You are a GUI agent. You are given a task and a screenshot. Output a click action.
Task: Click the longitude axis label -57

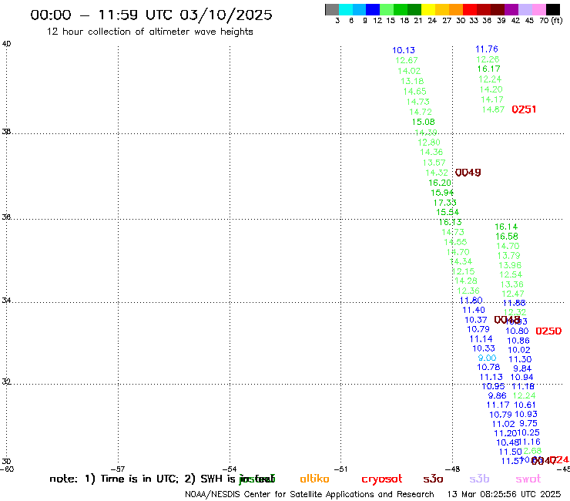click(118, 469)
